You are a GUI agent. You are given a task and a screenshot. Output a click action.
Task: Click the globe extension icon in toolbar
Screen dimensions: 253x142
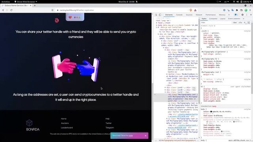[224, 10]
